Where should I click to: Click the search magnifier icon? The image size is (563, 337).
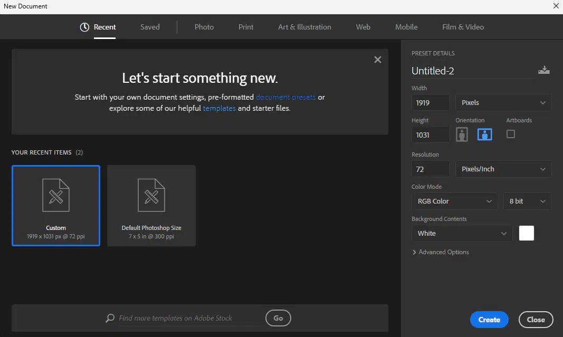(110, 318)
